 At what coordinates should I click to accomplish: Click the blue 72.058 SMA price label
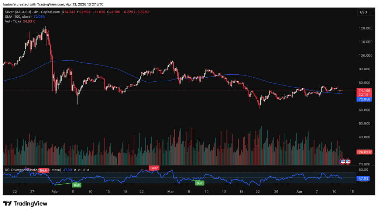click(364, 99)
